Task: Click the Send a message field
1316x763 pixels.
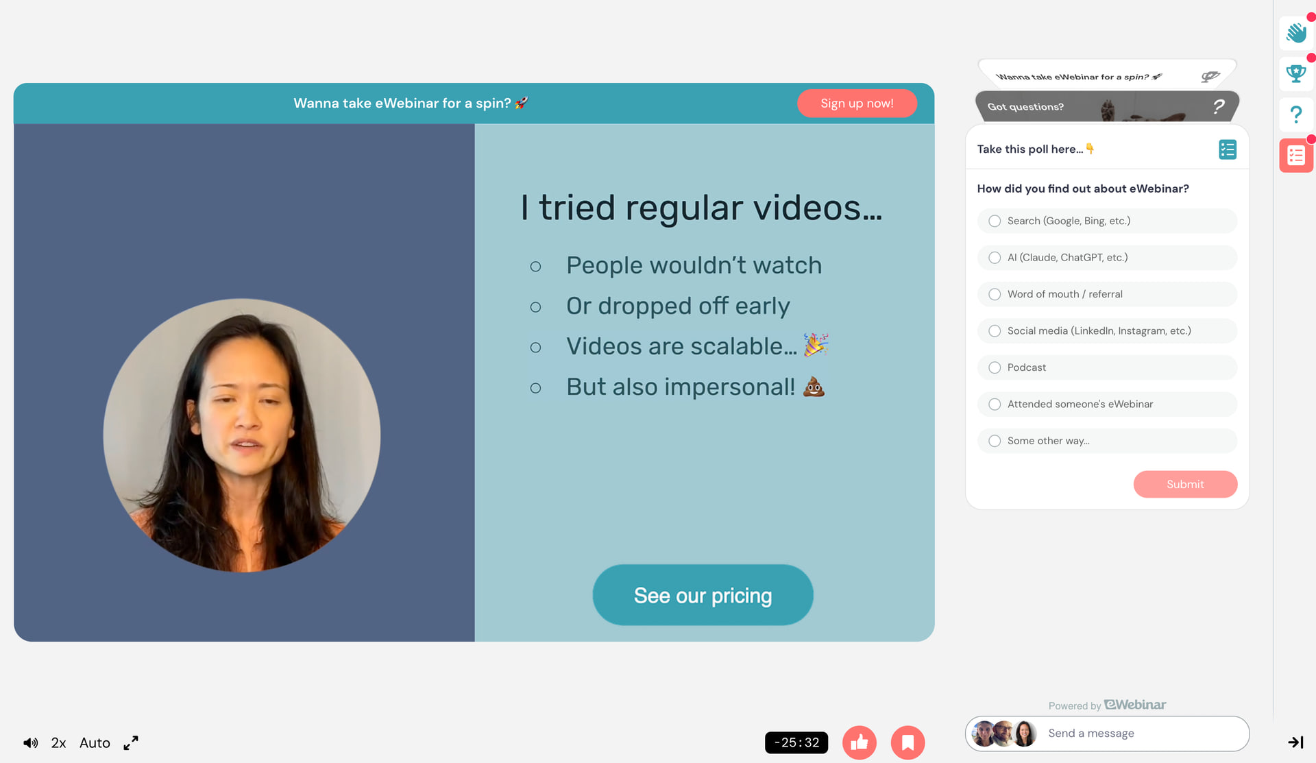Action: click(1107, 734)
